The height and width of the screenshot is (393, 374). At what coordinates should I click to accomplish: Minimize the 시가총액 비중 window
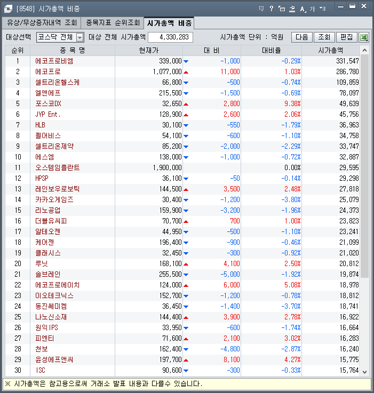(340, 6)
